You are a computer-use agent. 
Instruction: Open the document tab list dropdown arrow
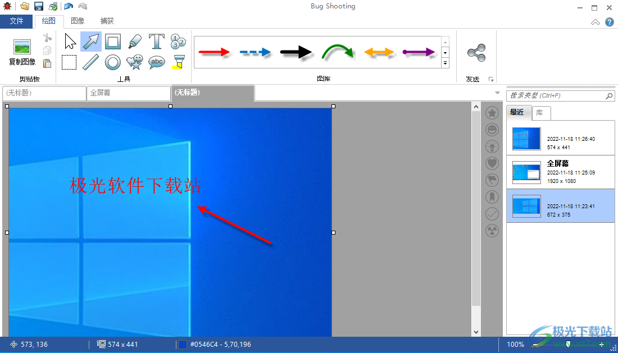pos(497,93)
